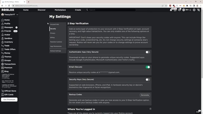The image size is (203, 114).
Task: Select the Security settings tab
Action: click(x=58, y=29)
